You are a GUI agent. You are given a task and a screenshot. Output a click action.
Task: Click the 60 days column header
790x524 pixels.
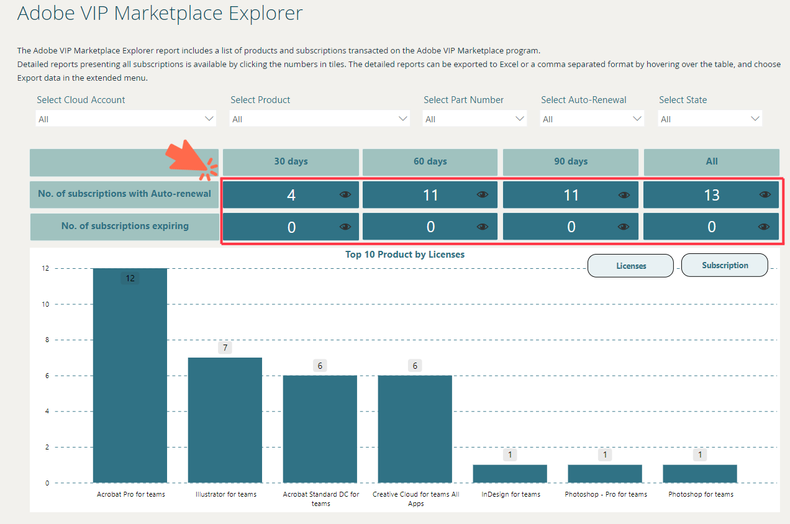point(430,162)
